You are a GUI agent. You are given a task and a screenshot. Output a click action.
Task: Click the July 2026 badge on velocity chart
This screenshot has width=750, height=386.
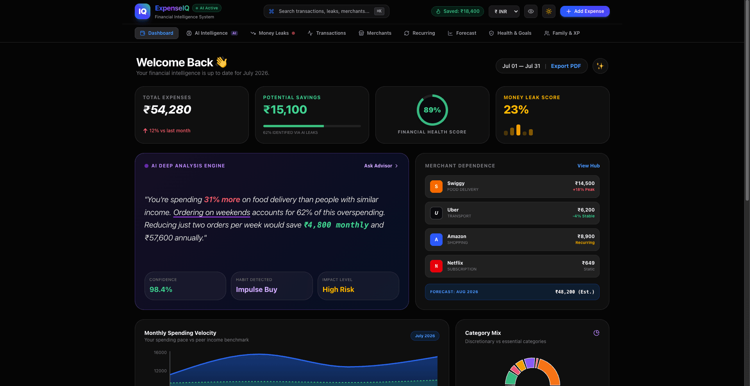point(425,336)
